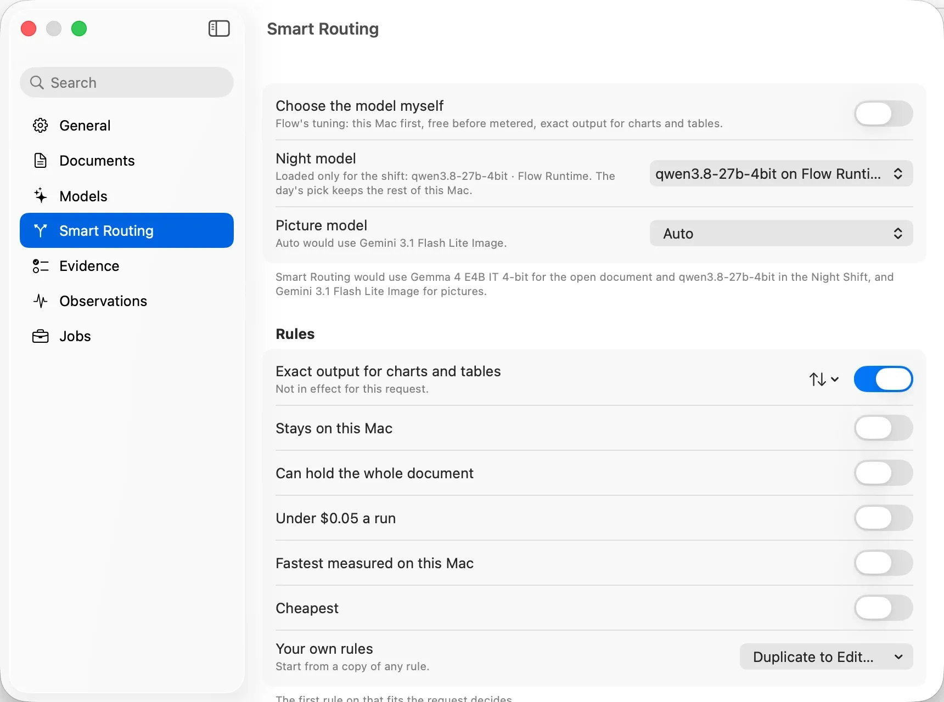944x702 pixels.
Task: Click 'Auto would use Gemini 3.1 Flash Lite Image.'
Action: (x=391, y=243)
